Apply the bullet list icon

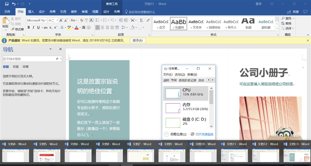(x=99, y=20)
